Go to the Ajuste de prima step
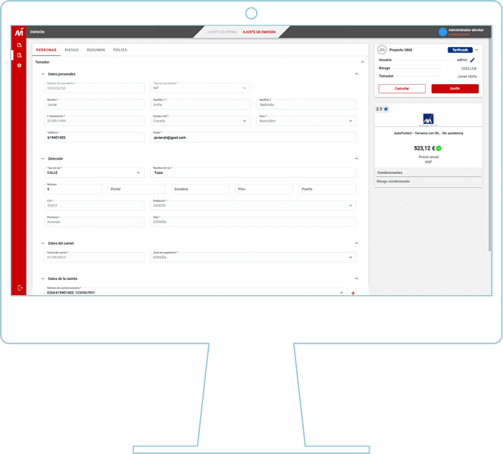503x454 pixels. [x=222, y=32]
